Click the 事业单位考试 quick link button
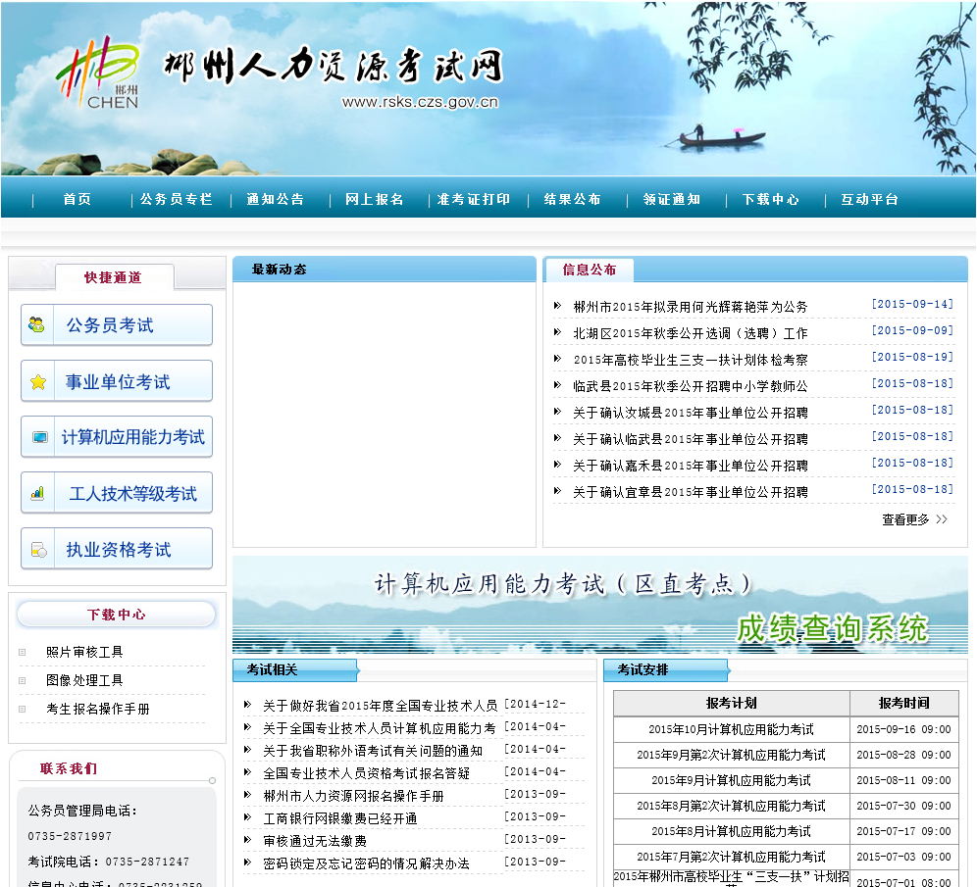This screenshot has height=887, width=977. [117, 381]
